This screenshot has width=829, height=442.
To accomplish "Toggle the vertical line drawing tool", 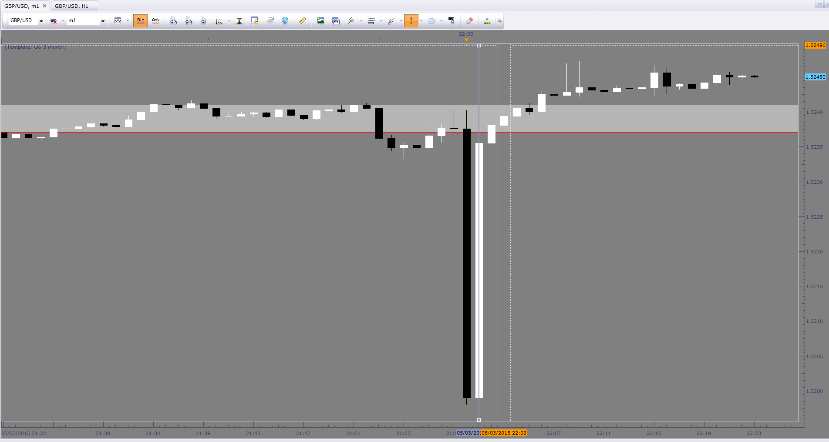I will point(411,21).
